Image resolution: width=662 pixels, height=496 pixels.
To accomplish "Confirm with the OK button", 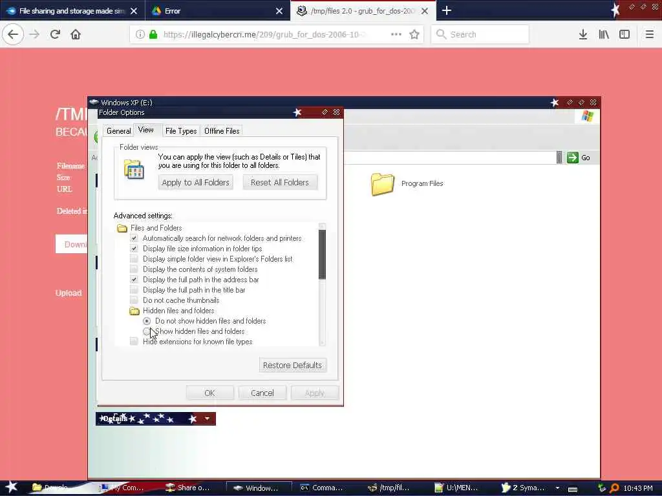I will pos(210,393).
